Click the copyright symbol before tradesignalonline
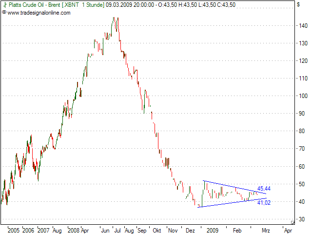 [x=4, y=13]
